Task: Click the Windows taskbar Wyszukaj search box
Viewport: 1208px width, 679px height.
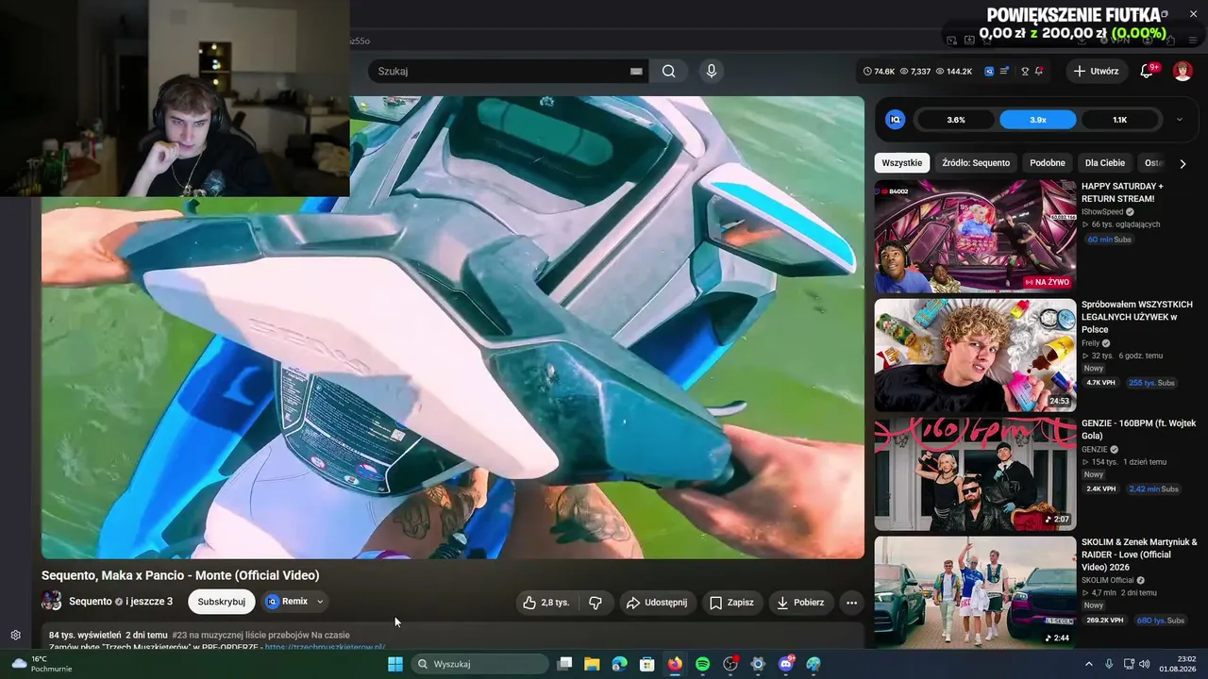Action: (479, 664)
